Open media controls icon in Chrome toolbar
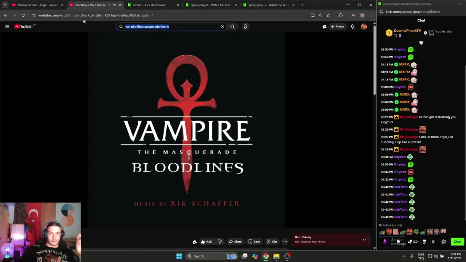Viewport: 466px width, 262px height. coord(354,15)
